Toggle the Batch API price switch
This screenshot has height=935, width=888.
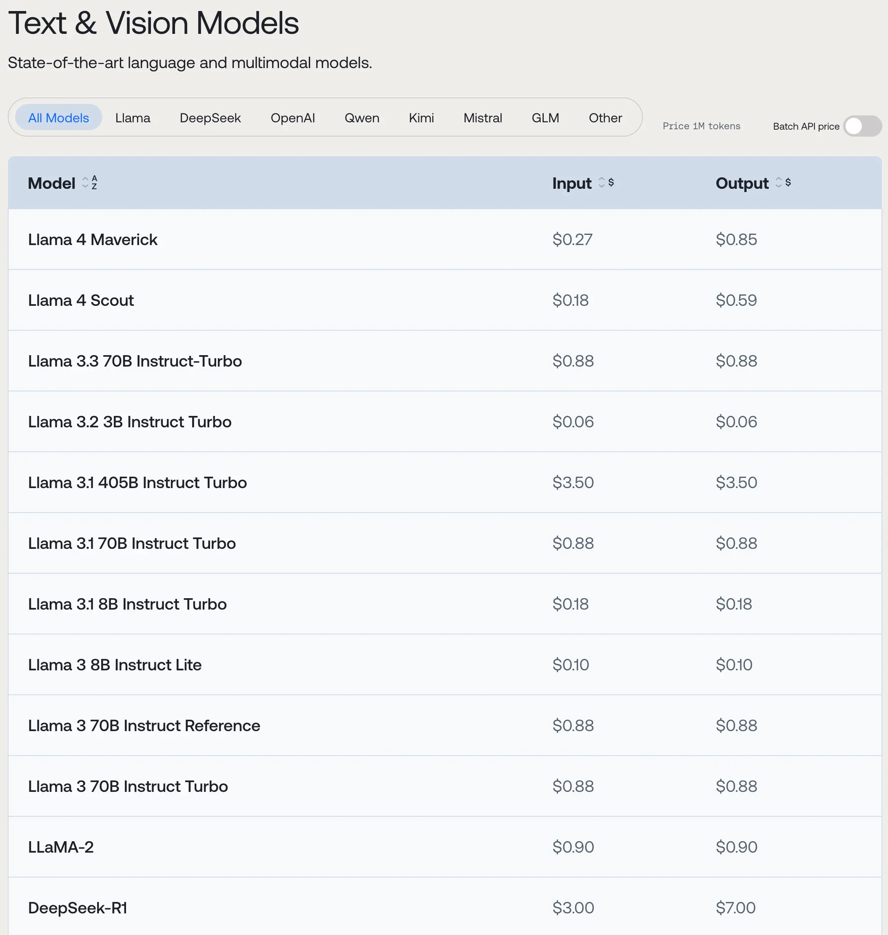tap(862, 126)
